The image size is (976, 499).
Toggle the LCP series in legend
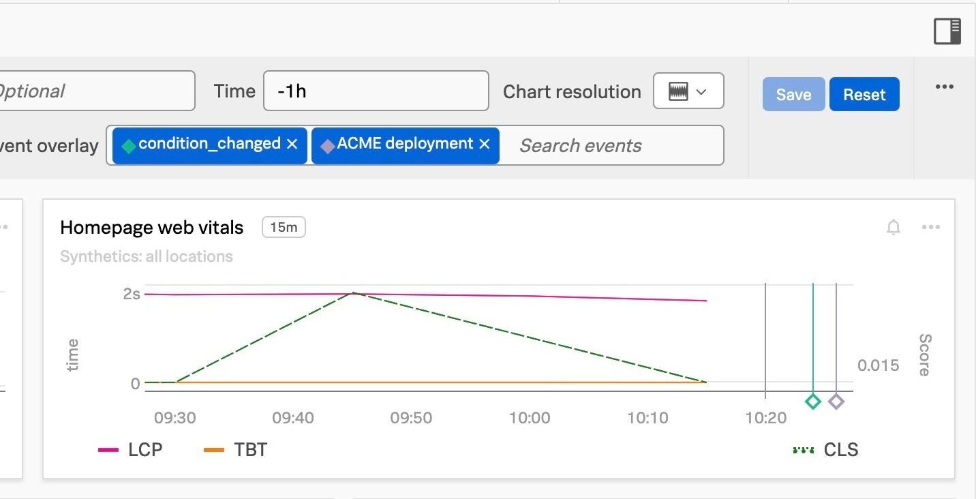[x=132, y=450]
